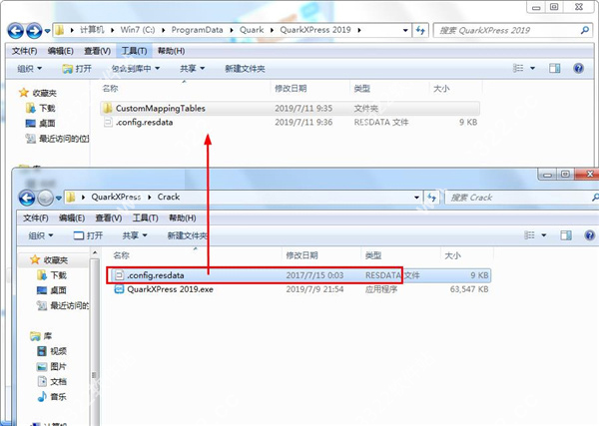Sort by 修改日期 column in QuarkXPress 2019 window
Screen dimensions: 599x426
291,89
